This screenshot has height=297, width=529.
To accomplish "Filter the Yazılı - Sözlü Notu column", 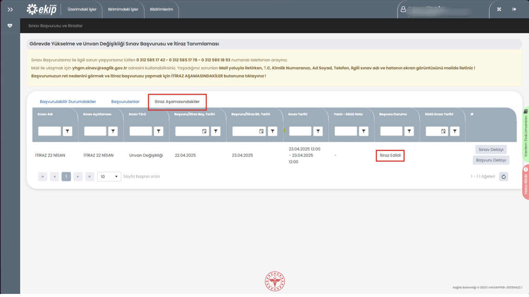I will pos(363,132).
